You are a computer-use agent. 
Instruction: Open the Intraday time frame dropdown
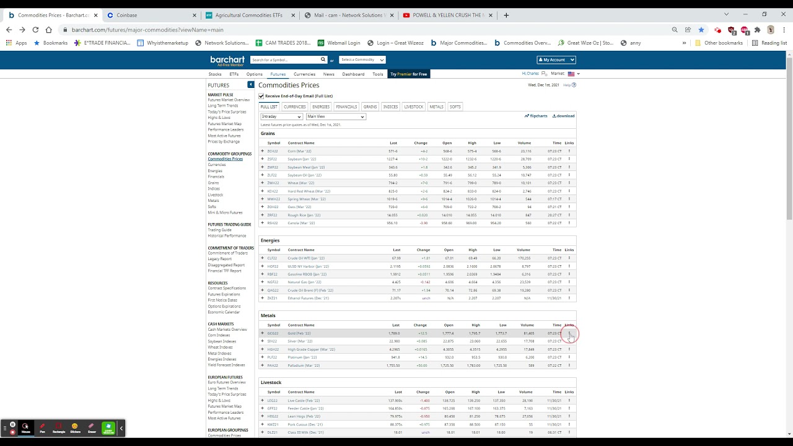pyautogui.click(x=282, y=116)
